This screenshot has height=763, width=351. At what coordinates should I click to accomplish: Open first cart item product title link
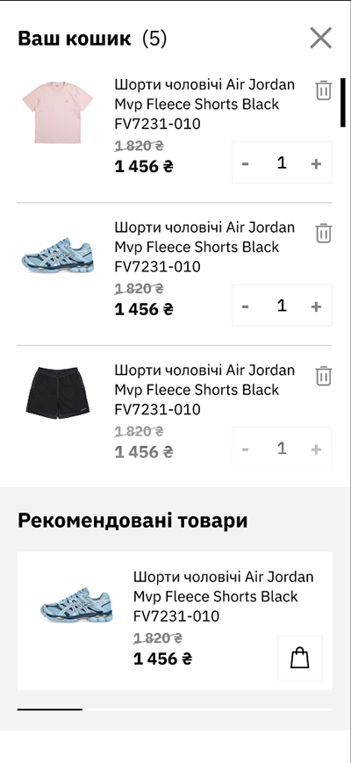point(204,104)
